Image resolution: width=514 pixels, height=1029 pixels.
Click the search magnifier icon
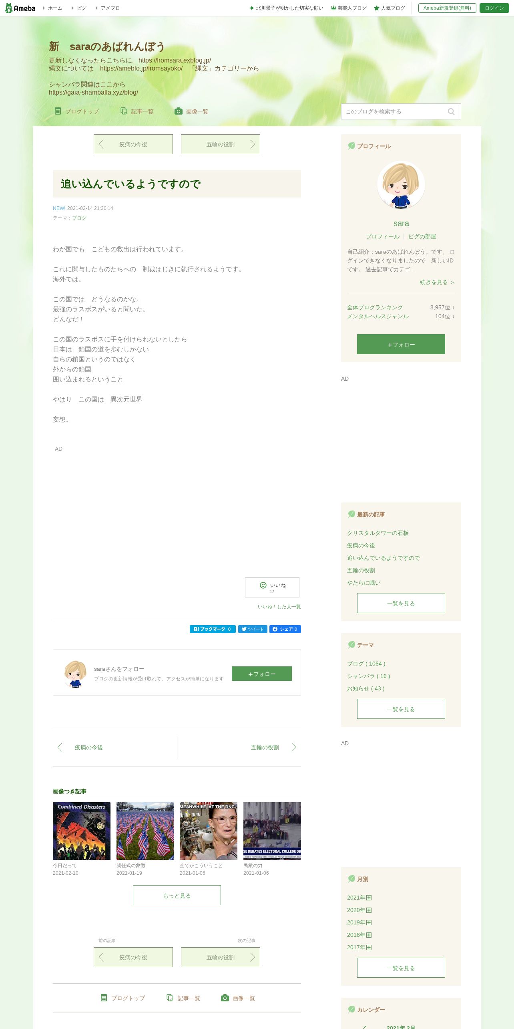click(x=451, y=112)
